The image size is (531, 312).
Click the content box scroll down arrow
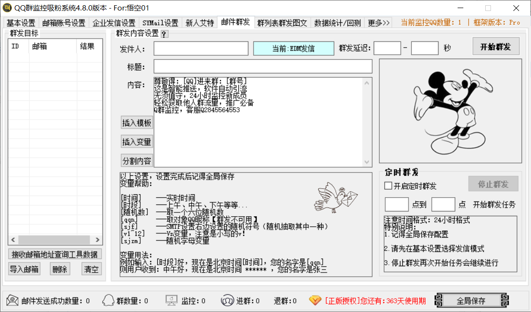(367, 162)
